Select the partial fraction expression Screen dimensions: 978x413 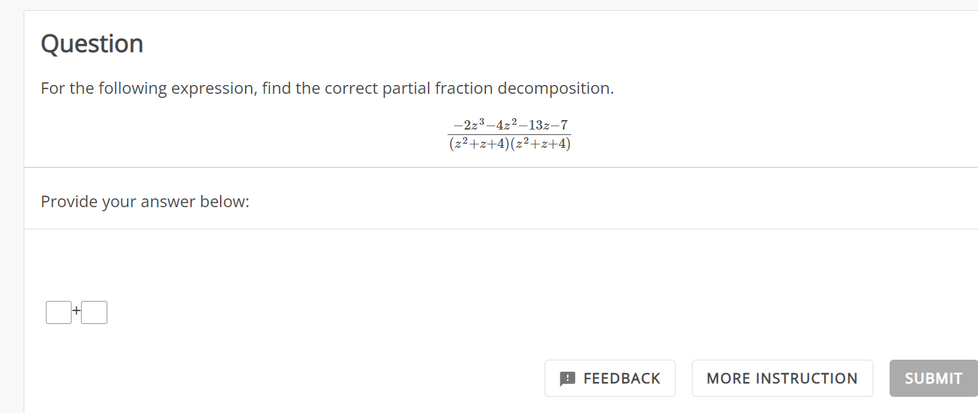coord(509,133)
